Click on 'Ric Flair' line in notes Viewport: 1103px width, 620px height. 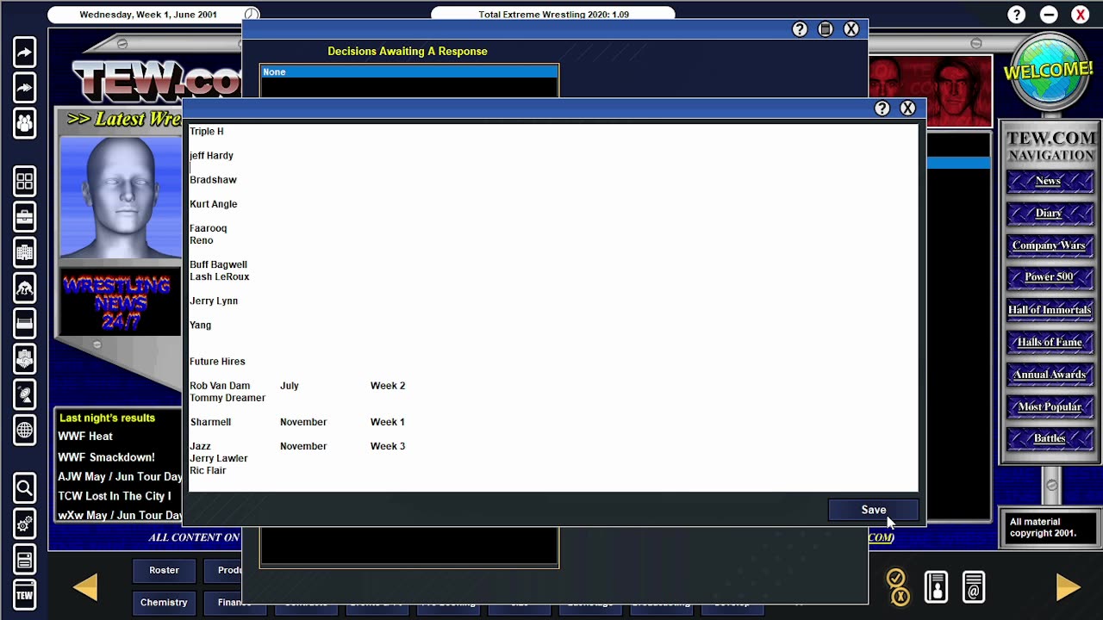click(x=208, y=470)
